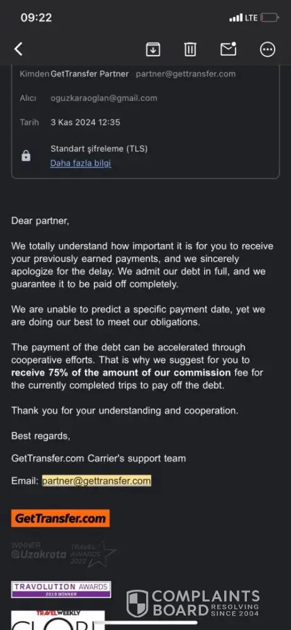Screen dimensions: 291x630
Task: Tap the date 3 Kas 2024 12:35
Action: (85, 122)
